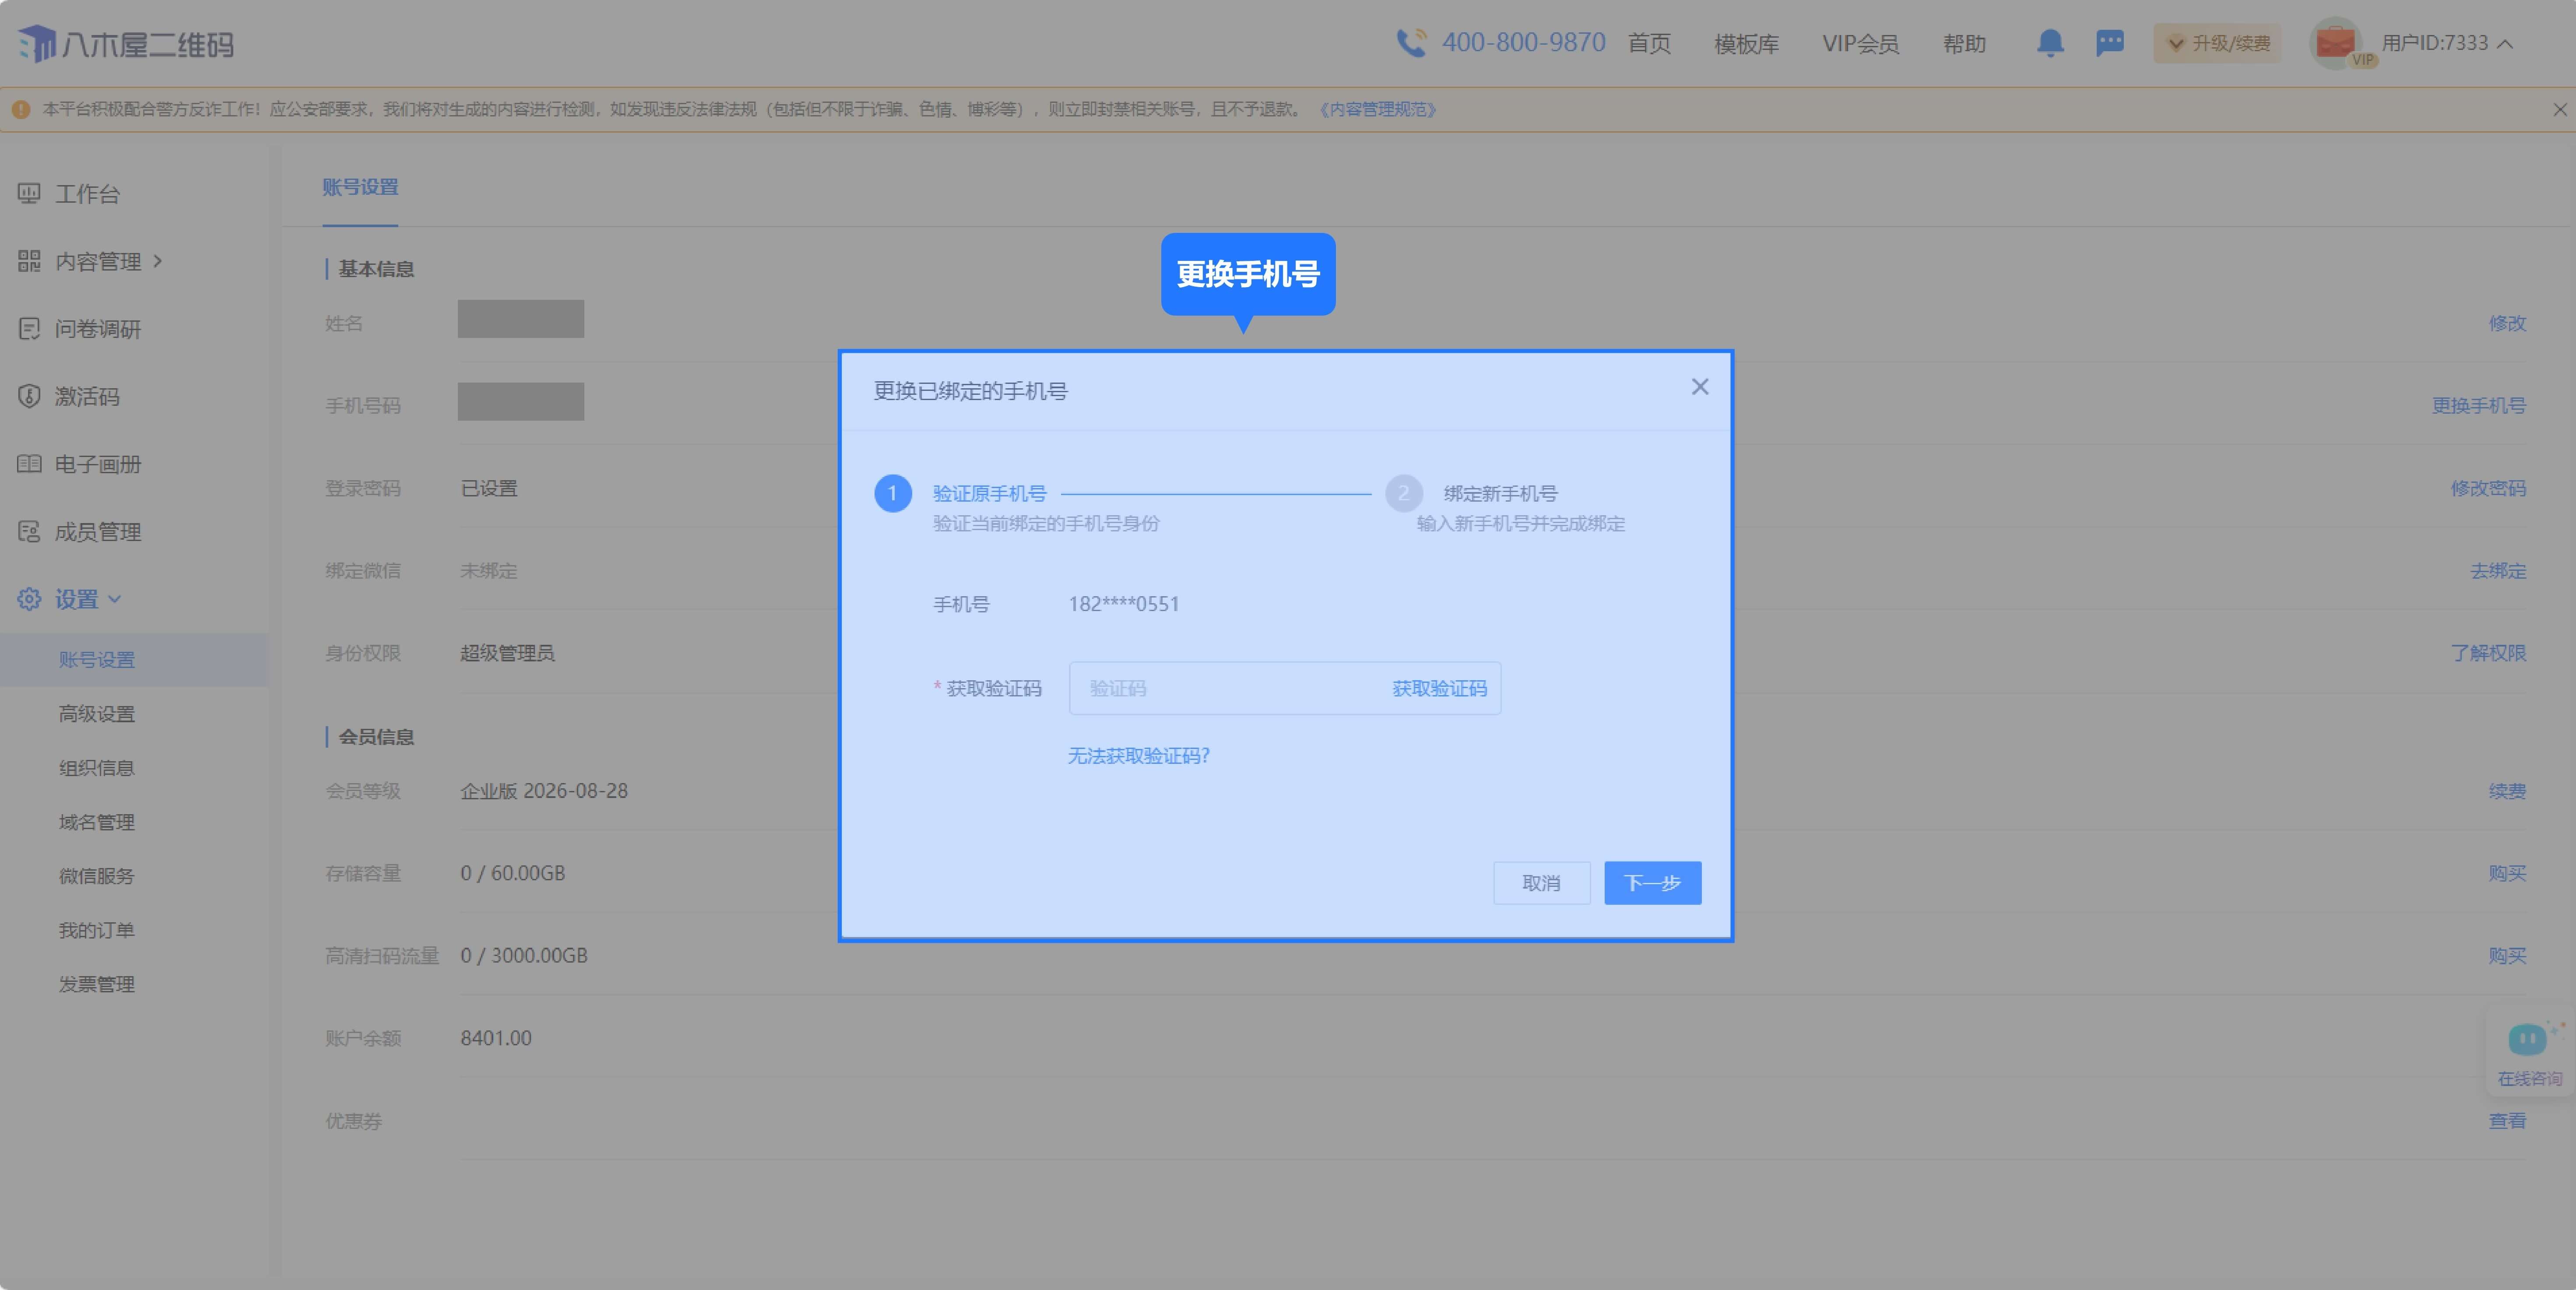Click the 下一步 button
Image resolution: width=2576 pixels, height=1290 pixels.
1651,883
